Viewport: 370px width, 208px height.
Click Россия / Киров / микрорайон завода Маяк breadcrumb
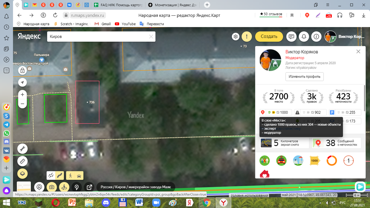click(x=136, y=187)
